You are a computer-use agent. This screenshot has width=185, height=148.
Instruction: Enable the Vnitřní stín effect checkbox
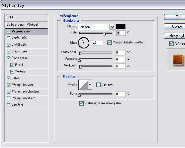(x=8, y=38)
